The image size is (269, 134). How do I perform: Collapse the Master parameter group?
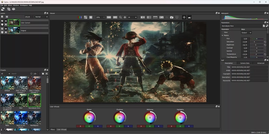click(x=223, y=36)
